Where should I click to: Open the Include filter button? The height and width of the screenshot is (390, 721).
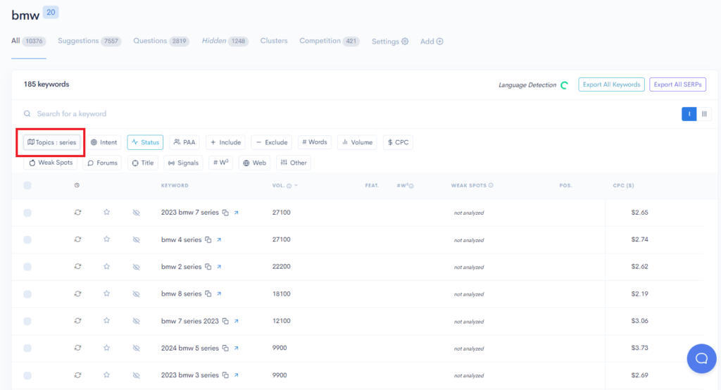click(x=225, y=143)
